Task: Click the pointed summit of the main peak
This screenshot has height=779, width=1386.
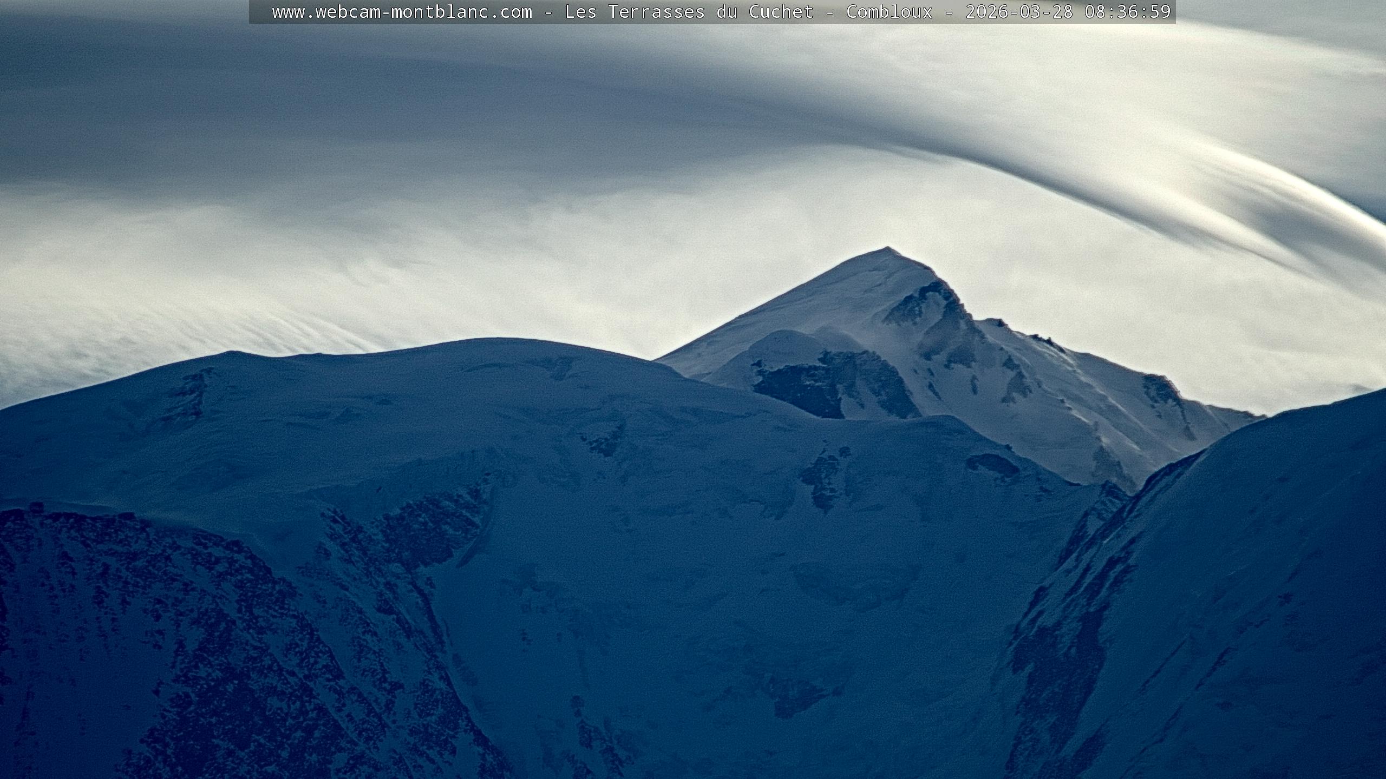Action: click(x=887, y=249)
